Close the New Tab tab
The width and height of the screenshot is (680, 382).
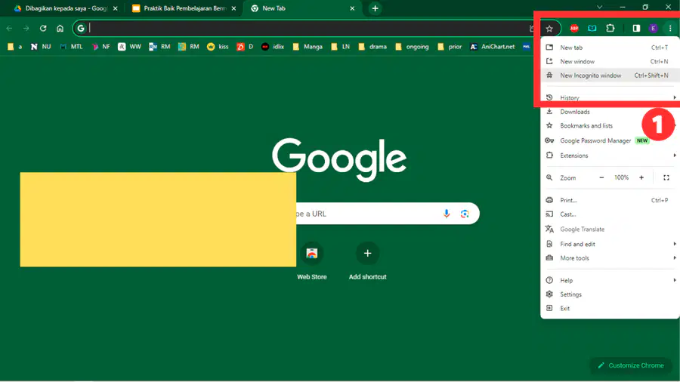[x=352, y=8]
